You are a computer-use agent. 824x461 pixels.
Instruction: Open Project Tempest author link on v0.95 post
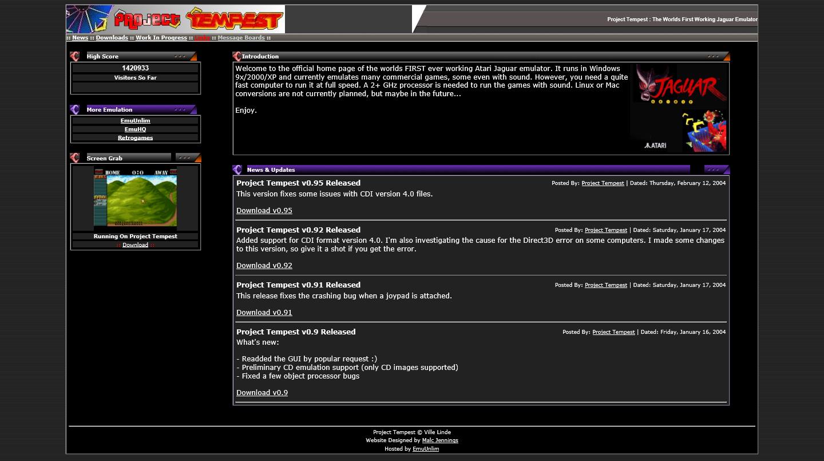tap(603, 183)
